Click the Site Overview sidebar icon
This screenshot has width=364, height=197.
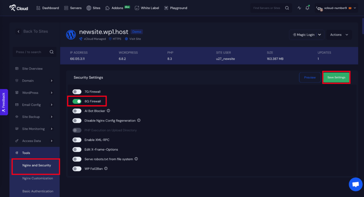click(x=17, y=68)
